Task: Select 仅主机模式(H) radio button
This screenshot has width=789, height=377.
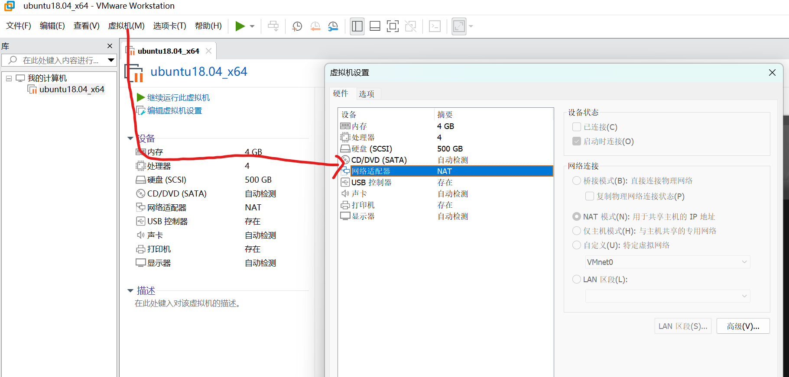Action: (577, 231)
